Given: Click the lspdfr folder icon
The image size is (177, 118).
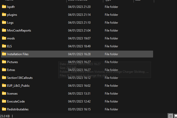Looking at the screenshot, I should click(x=4, y=7).
